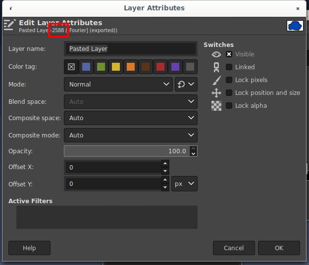This screenshot has height=265, width=309.
Task: Pick the green color tag
Action: click(101, 67)
